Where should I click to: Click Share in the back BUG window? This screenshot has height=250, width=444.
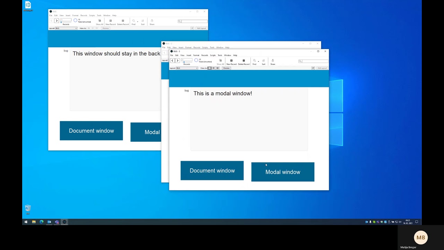(x=152, y=21)
